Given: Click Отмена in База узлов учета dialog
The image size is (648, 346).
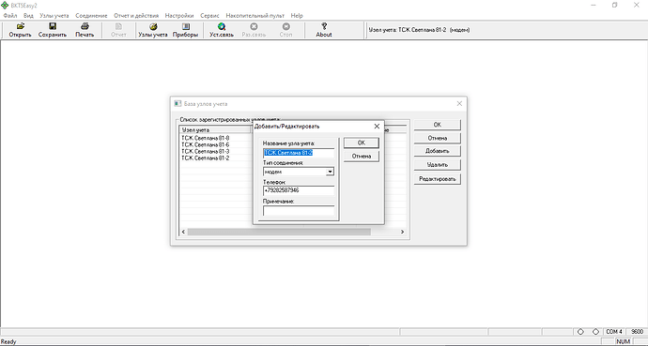Looking at the screenshot, I should pyautogui.click(x=438, y=138).
